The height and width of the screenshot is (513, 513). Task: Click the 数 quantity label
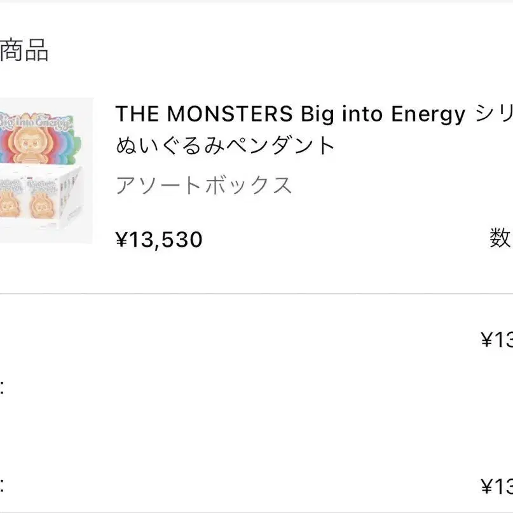tap(500, 238)
